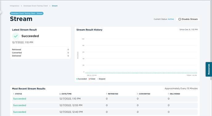Open the Resources side tab

click(209, 69)
